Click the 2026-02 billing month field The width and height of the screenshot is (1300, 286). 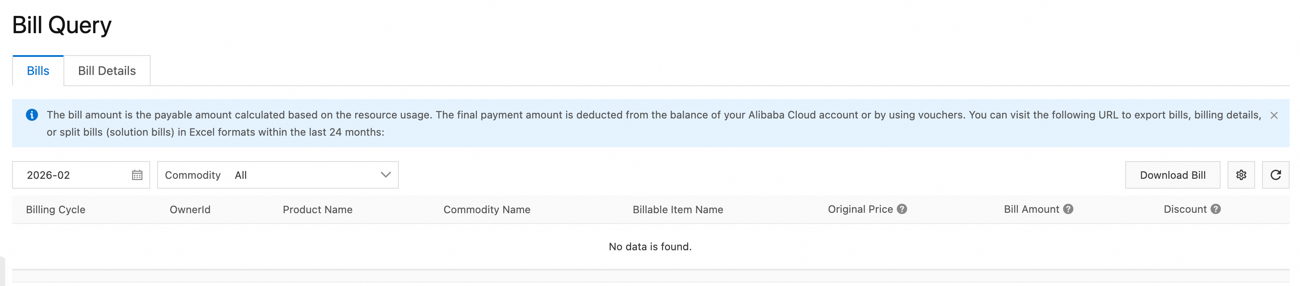71,175
